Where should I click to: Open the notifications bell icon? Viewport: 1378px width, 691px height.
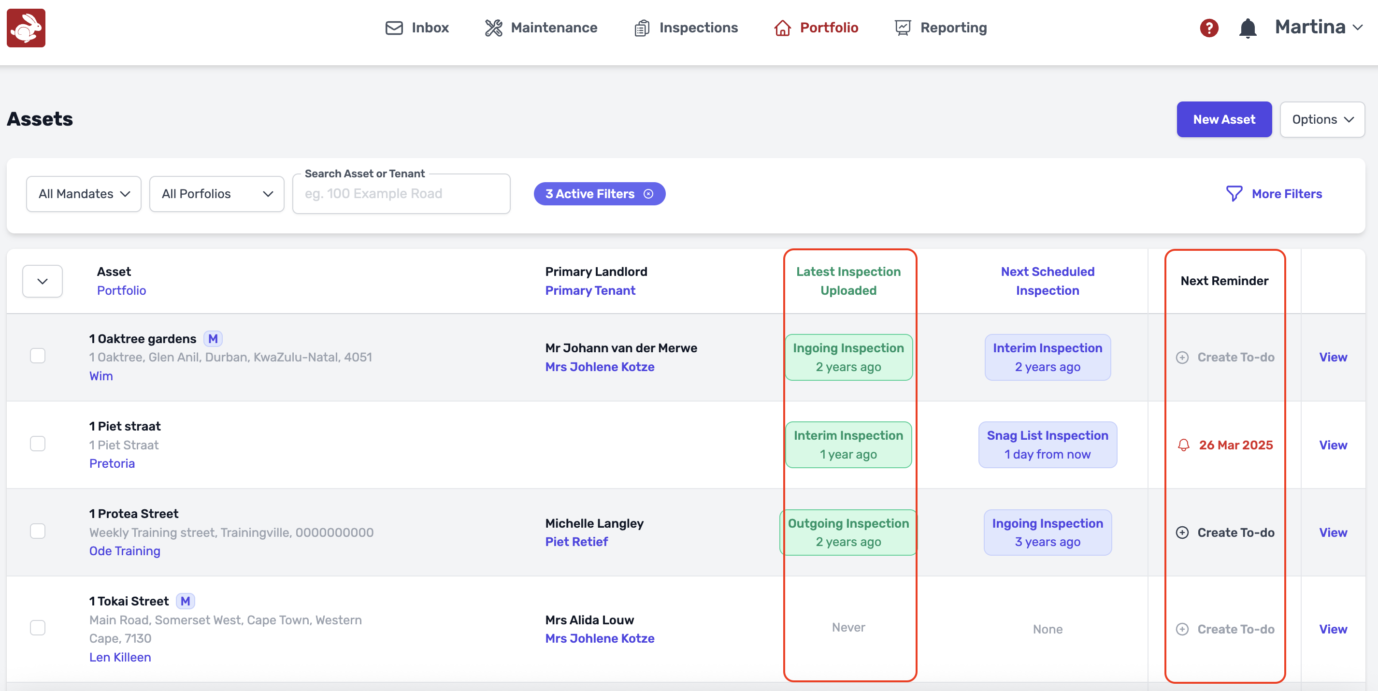click(x=1247, y=28)
